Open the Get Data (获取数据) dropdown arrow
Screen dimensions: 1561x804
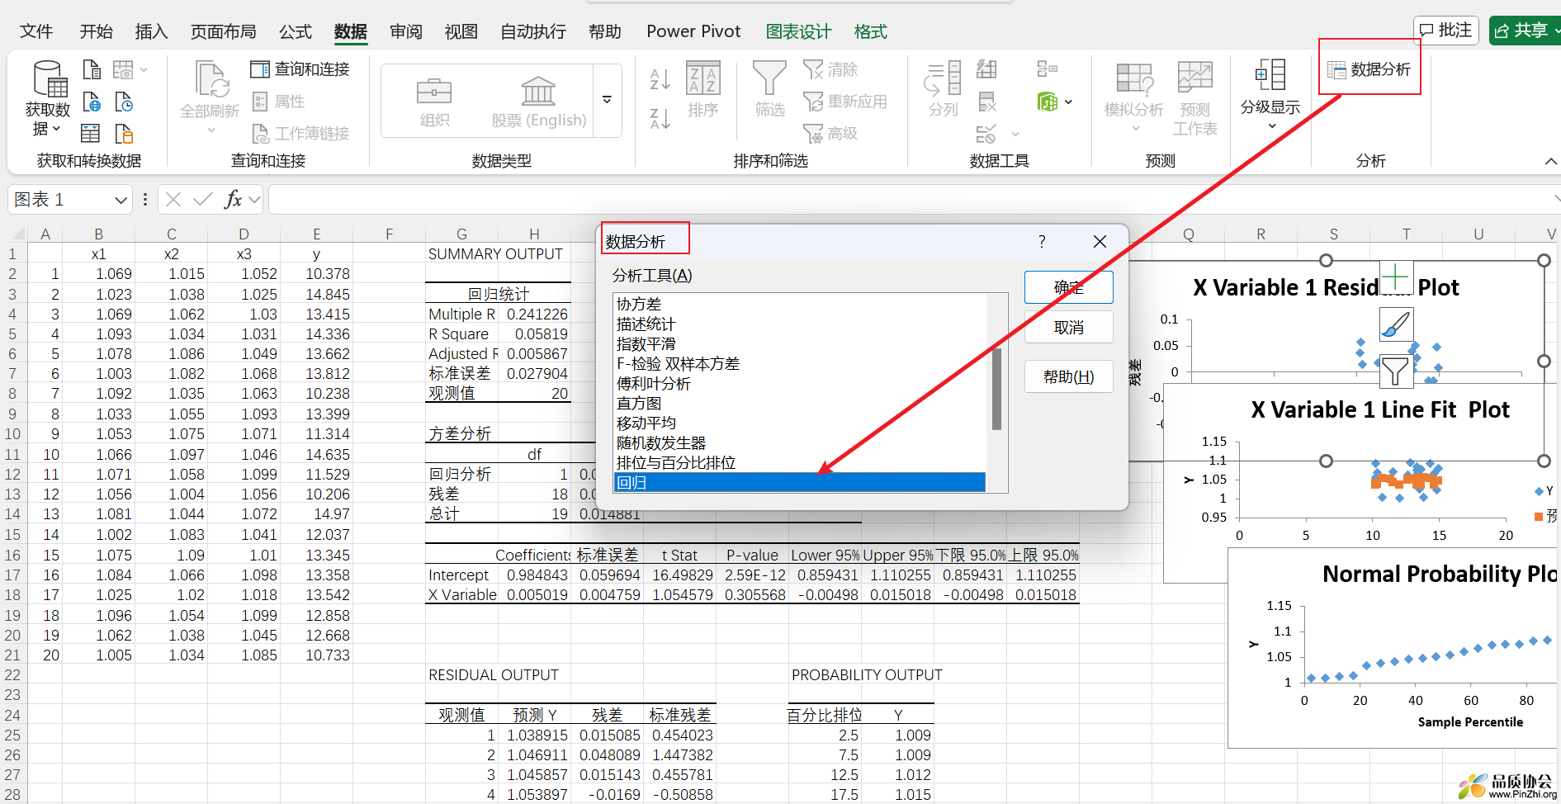pyautogui.click(x=56, y=130)
